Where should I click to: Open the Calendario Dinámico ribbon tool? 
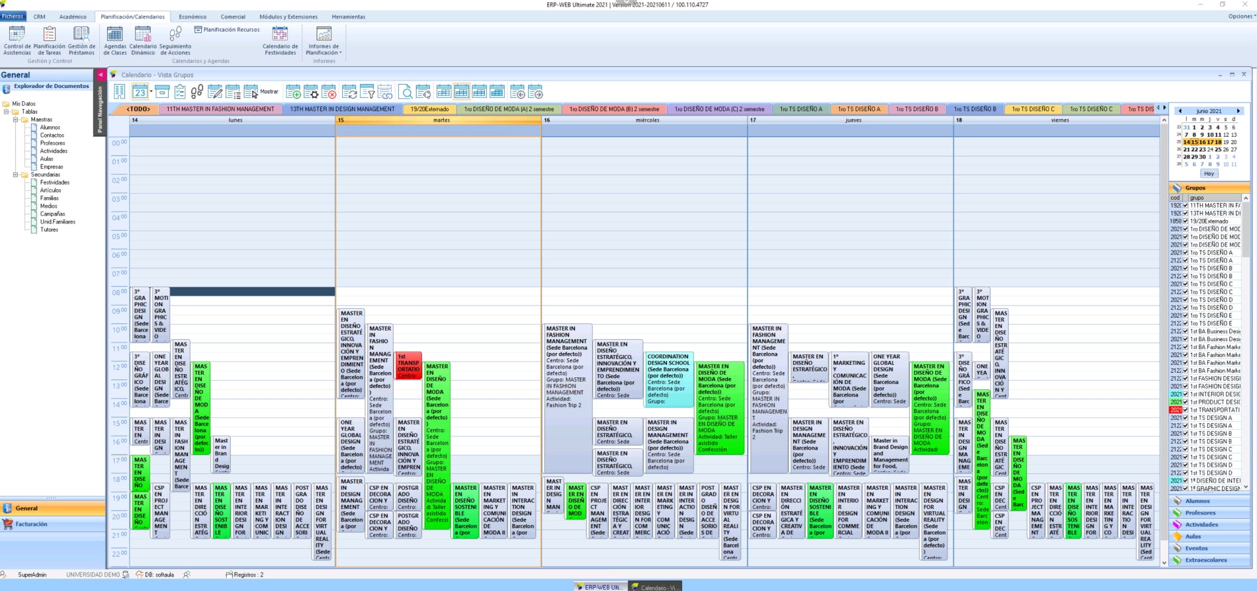143,40
